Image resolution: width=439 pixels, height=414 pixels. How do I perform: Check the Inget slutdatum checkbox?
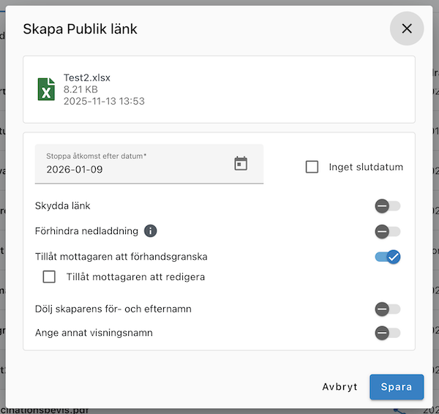point(312,167)
